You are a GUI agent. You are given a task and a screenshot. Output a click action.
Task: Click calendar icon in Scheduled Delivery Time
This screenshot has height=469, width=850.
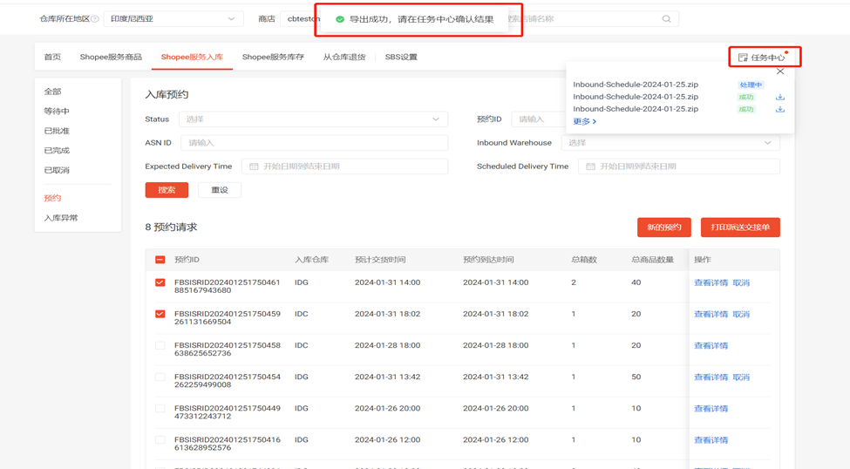[590, 167]
